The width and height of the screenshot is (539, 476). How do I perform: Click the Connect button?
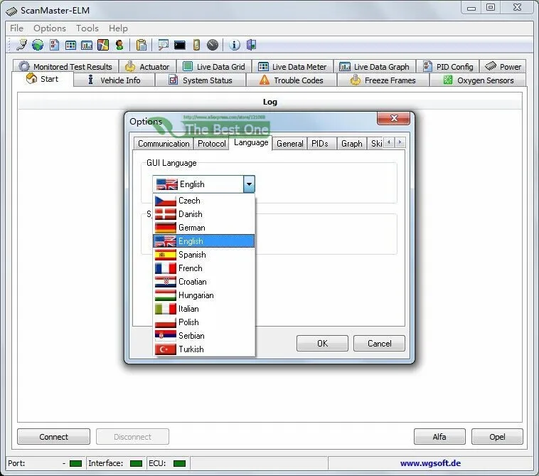pos(53,436)
